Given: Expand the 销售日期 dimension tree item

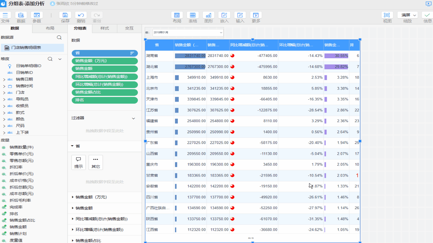Looking at the screenshot, I should 4,79.
